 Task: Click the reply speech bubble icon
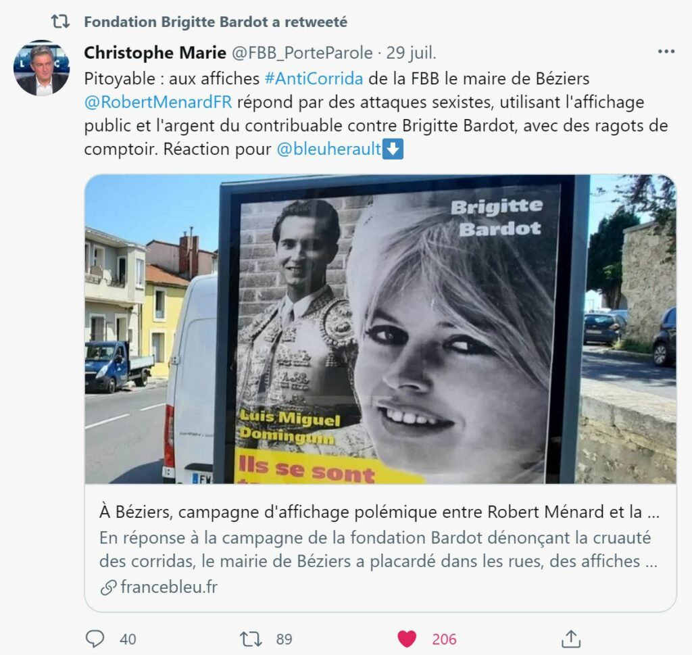pyautogui.click(x=95, y=639)
